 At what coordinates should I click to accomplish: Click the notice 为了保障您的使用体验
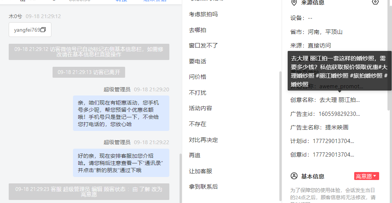333,196
